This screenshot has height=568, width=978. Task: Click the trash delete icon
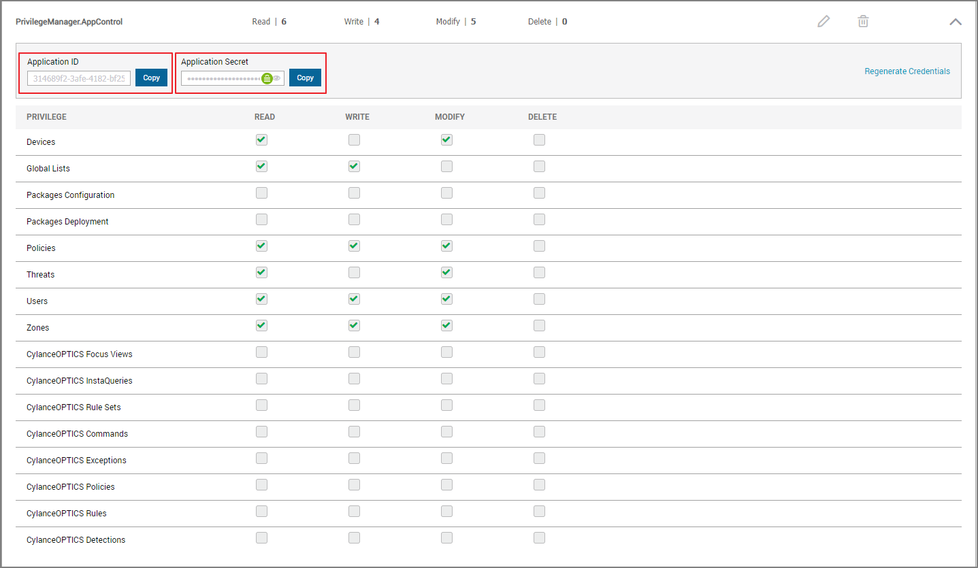863,22
